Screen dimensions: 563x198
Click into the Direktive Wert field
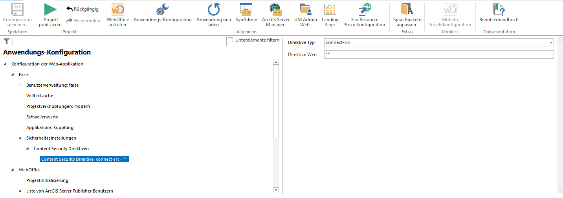438,54
